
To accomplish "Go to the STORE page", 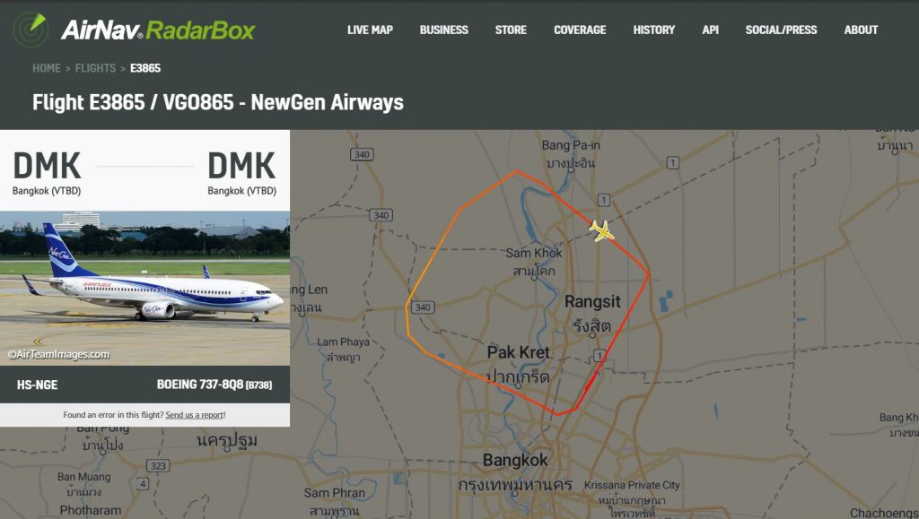I will [511, 30].
